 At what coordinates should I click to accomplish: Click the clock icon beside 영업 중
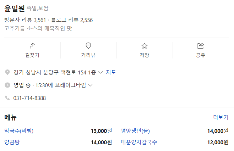(x=7, y=85)
